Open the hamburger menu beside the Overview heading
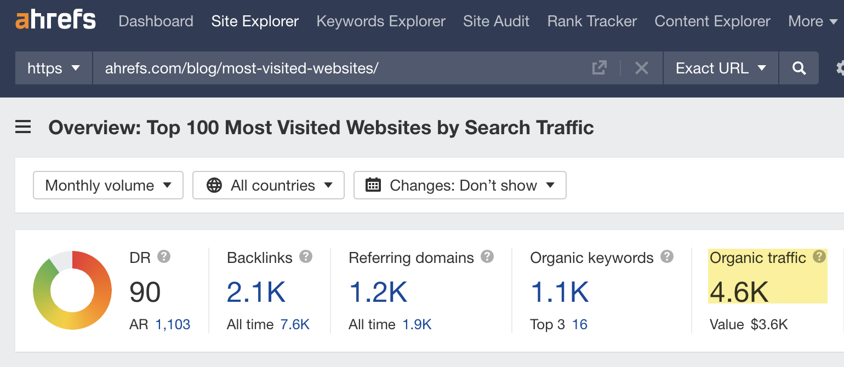This screenshot has height=367, width=844. coord(22,127)
